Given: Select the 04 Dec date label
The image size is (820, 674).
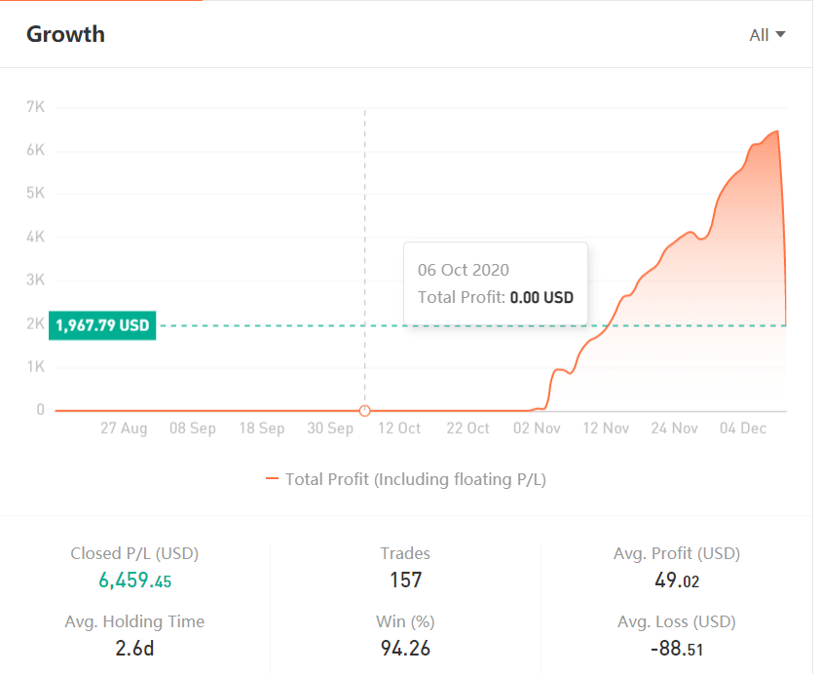Looking at the screenshot, I should tap(743, 429).
